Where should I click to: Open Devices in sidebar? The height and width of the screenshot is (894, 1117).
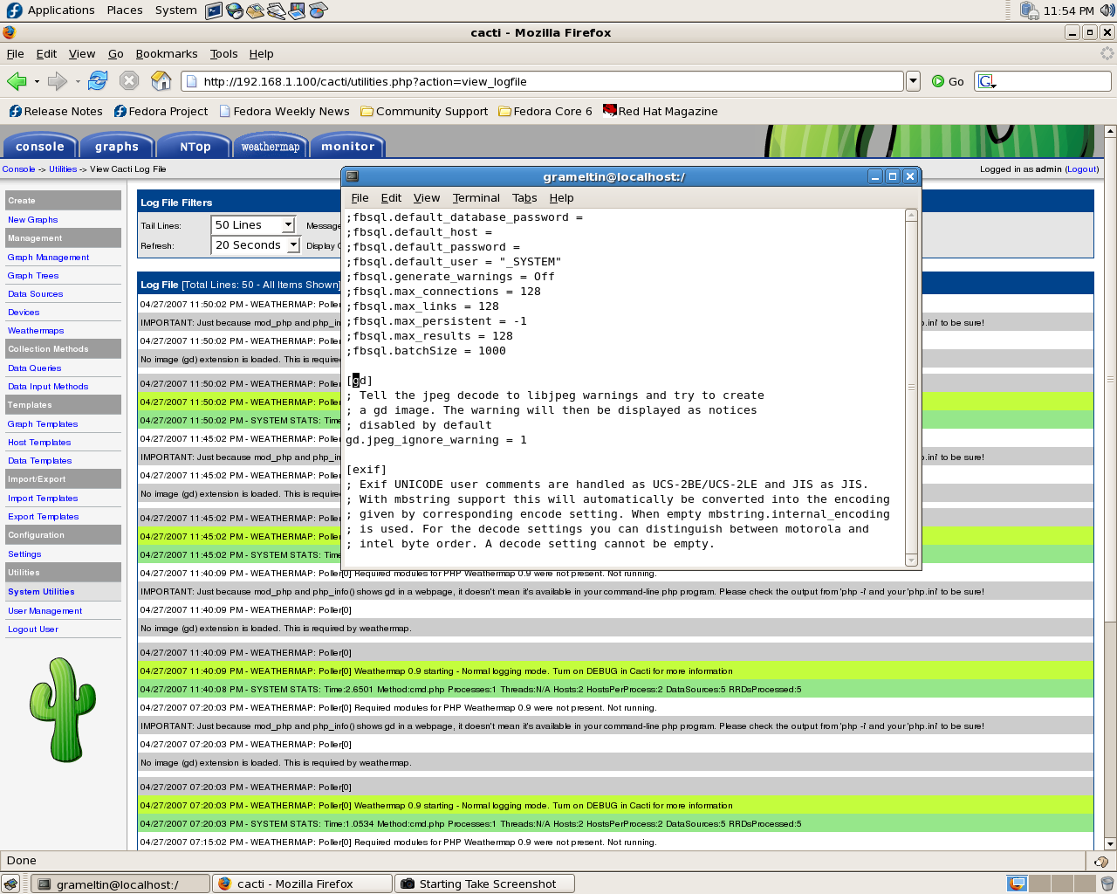click(x=24, y=313)
